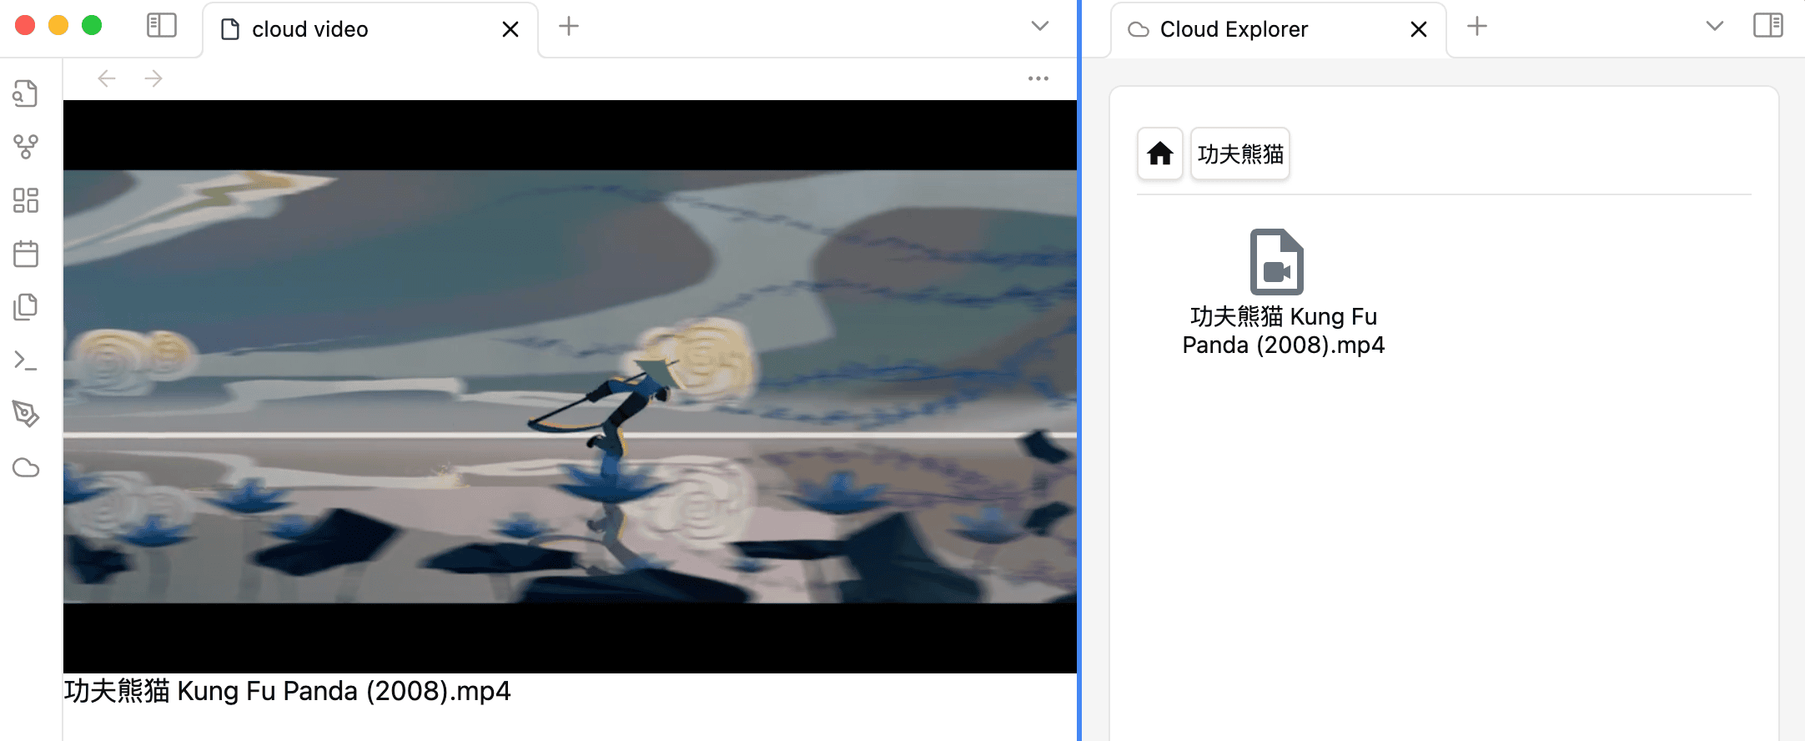
Task: Open daily note calendar icon
Action: click(26, 254)
